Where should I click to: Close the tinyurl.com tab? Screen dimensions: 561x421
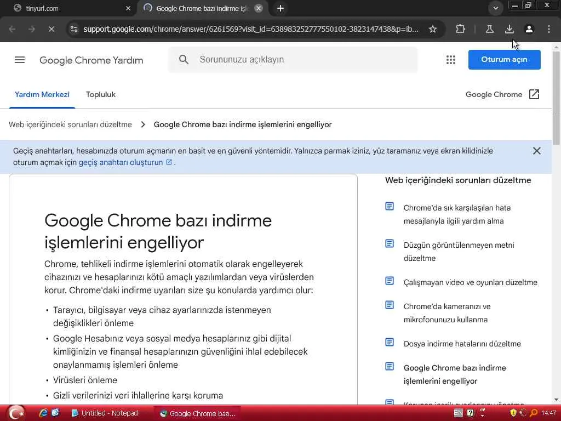pos(128,8)
